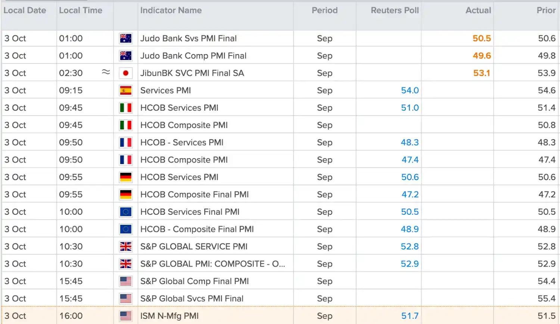Click the Reuters Poll value 48.3

click(x=410, y=142)
